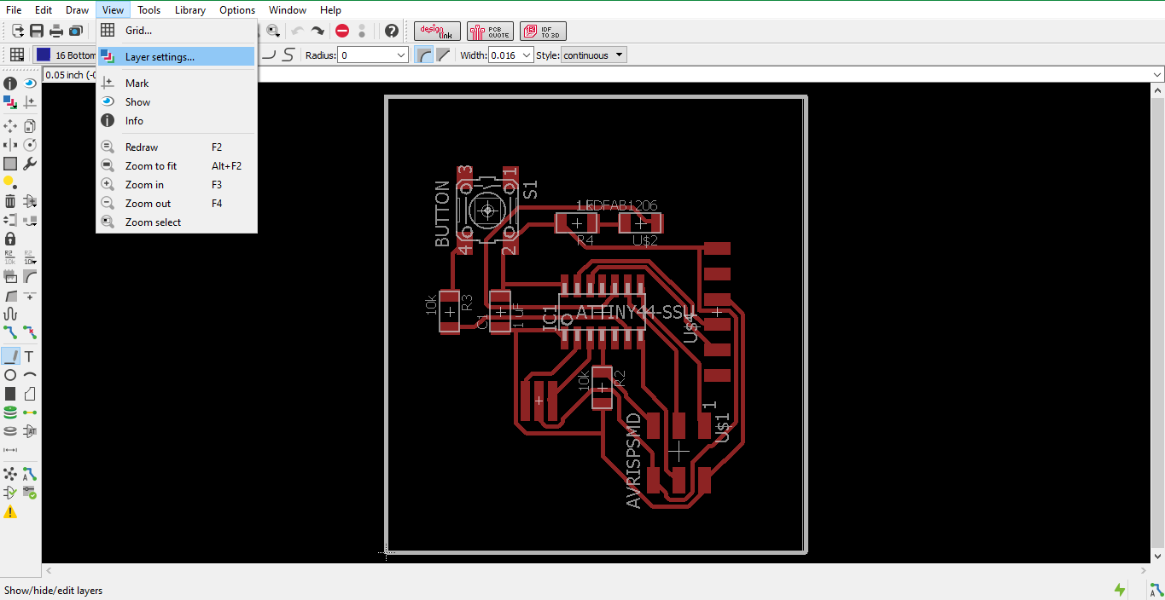Select the Info tool in left toolbar
This screenshot has width=1165, height=600.
tap(10, 84)
